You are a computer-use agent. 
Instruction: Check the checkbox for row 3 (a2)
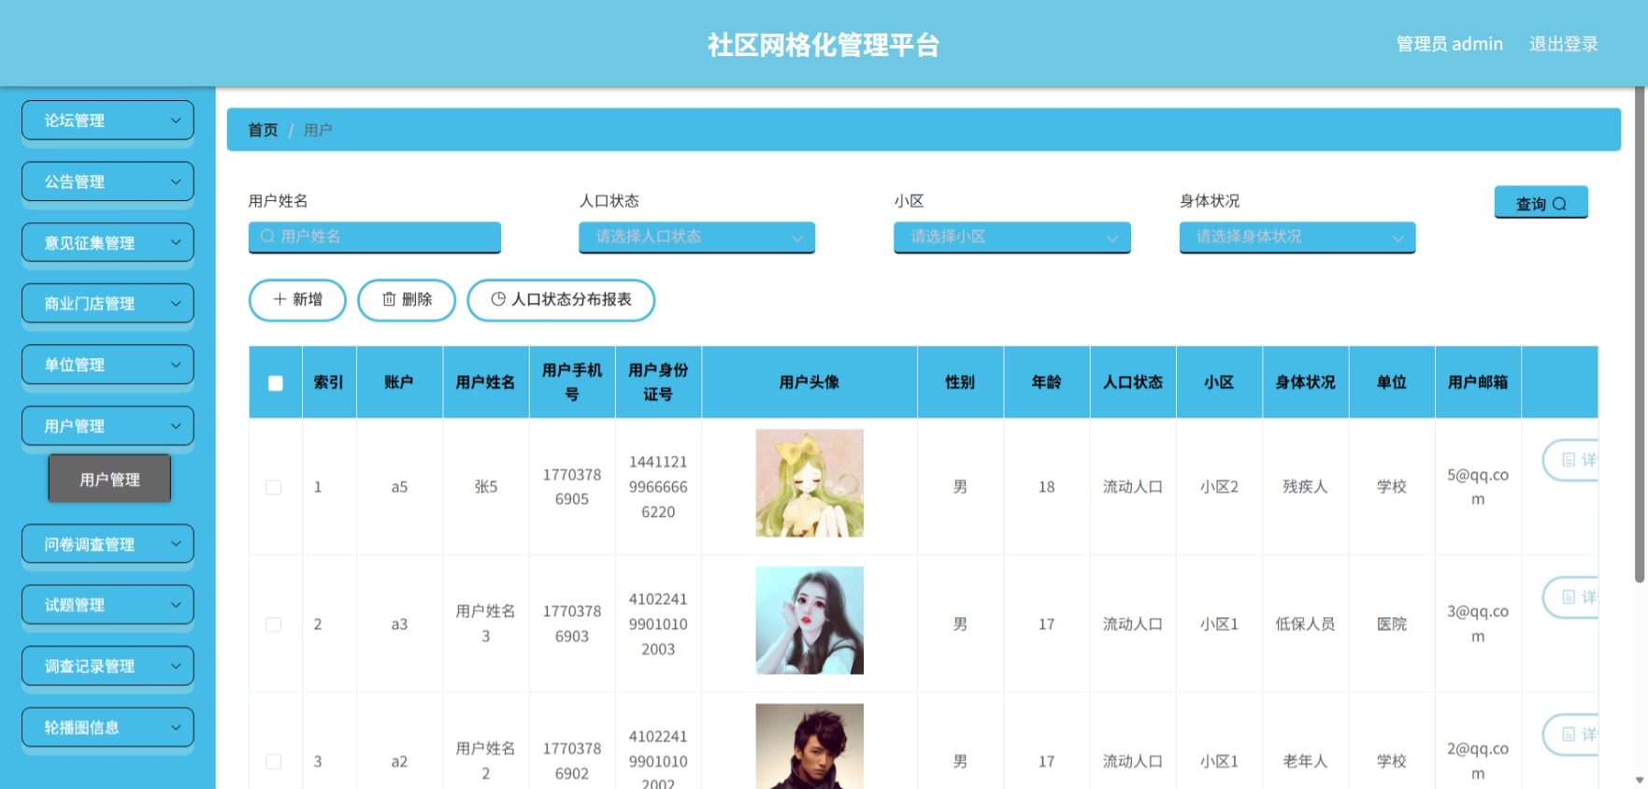click(x=274, y=762)
